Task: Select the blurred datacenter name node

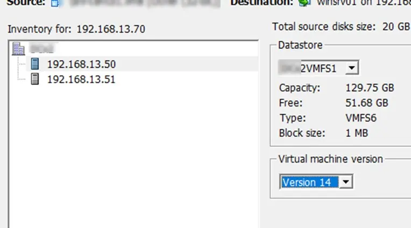Action: click(42, 49)
